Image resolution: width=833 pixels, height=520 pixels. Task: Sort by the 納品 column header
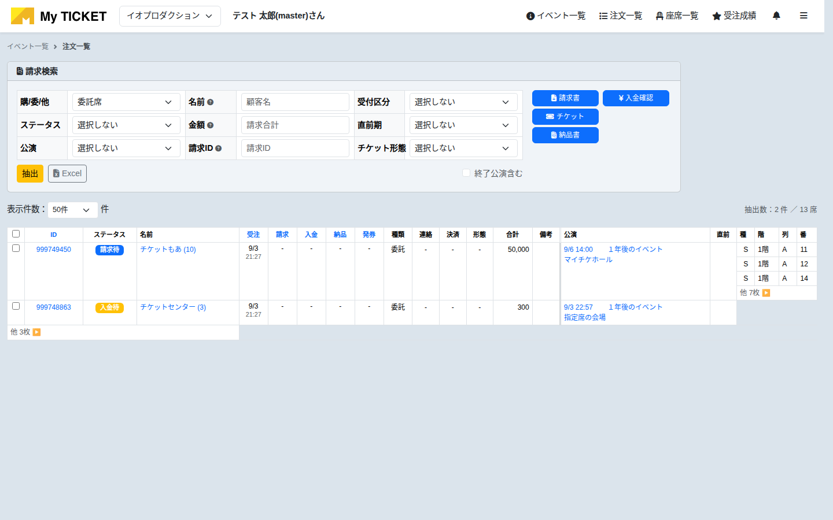pyautogui.click(x=340, y=235)
